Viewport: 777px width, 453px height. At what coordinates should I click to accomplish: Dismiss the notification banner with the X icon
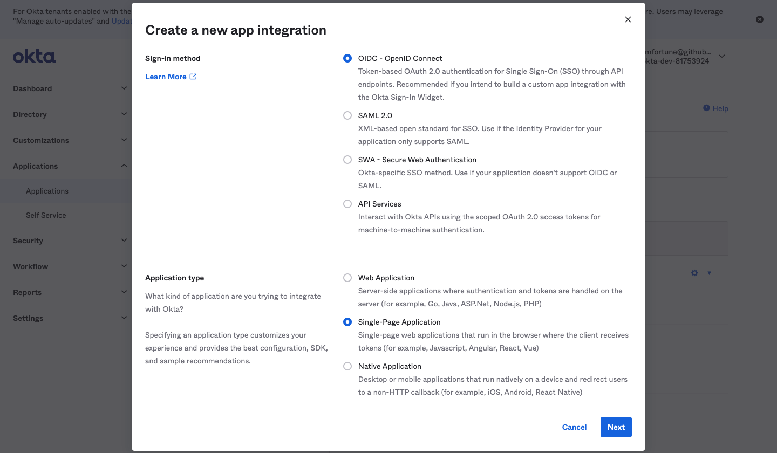point(760,19)
